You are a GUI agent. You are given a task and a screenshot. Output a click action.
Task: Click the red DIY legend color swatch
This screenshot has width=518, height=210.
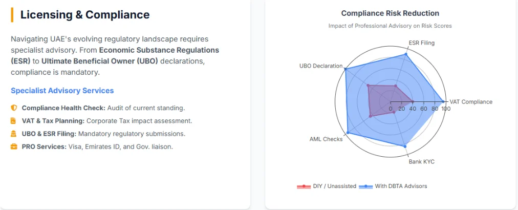tap(304, 186)
